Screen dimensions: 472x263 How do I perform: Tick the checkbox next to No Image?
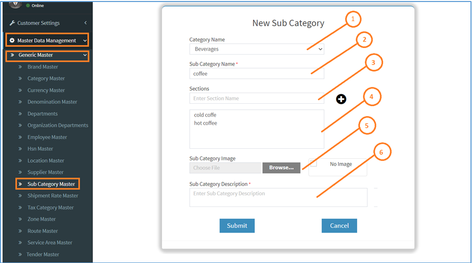(x=313, y=163)
